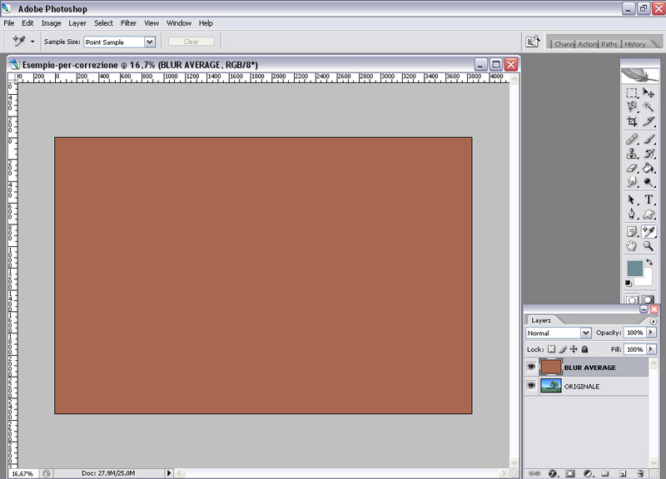Select the Magic Wand tool
Image resolution: width=666 pixels, height=479 pixels.
649,107
